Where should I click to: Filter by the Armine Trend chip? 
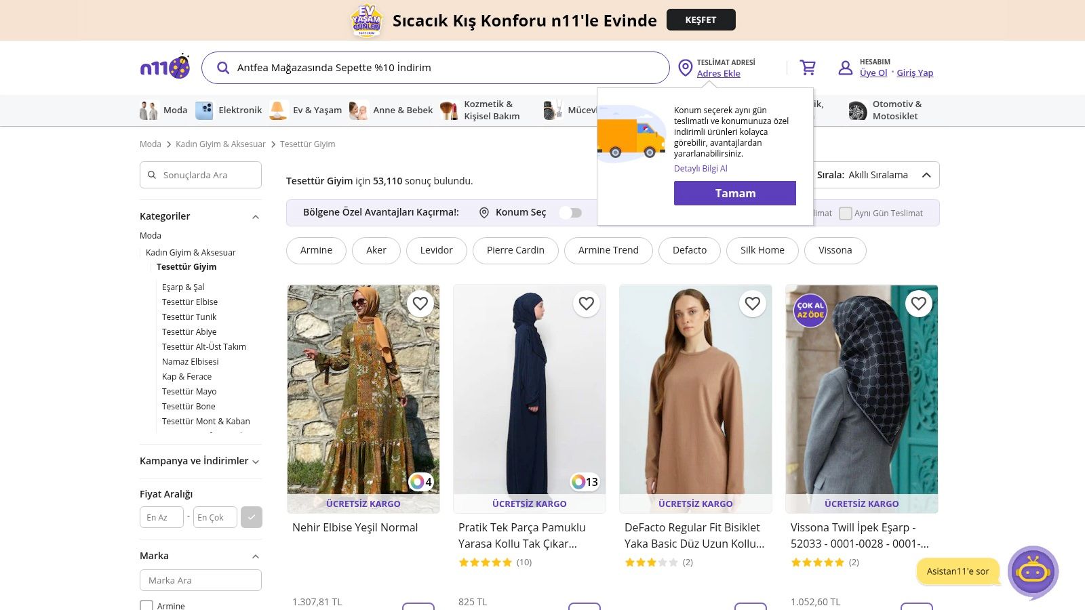pyautogui.click(x=608, y=250)
